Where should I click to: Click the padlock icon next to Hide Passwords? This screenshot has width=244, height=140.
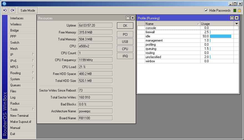click(239, 11)
